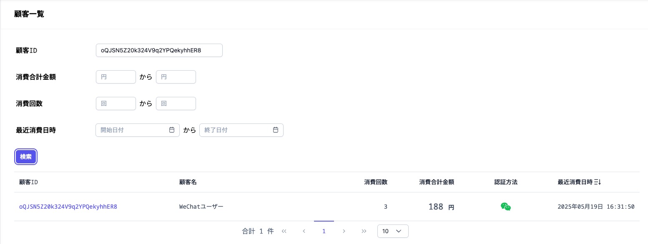
Task: Jump to last page with double-right arrow
Action: (364, 231)
